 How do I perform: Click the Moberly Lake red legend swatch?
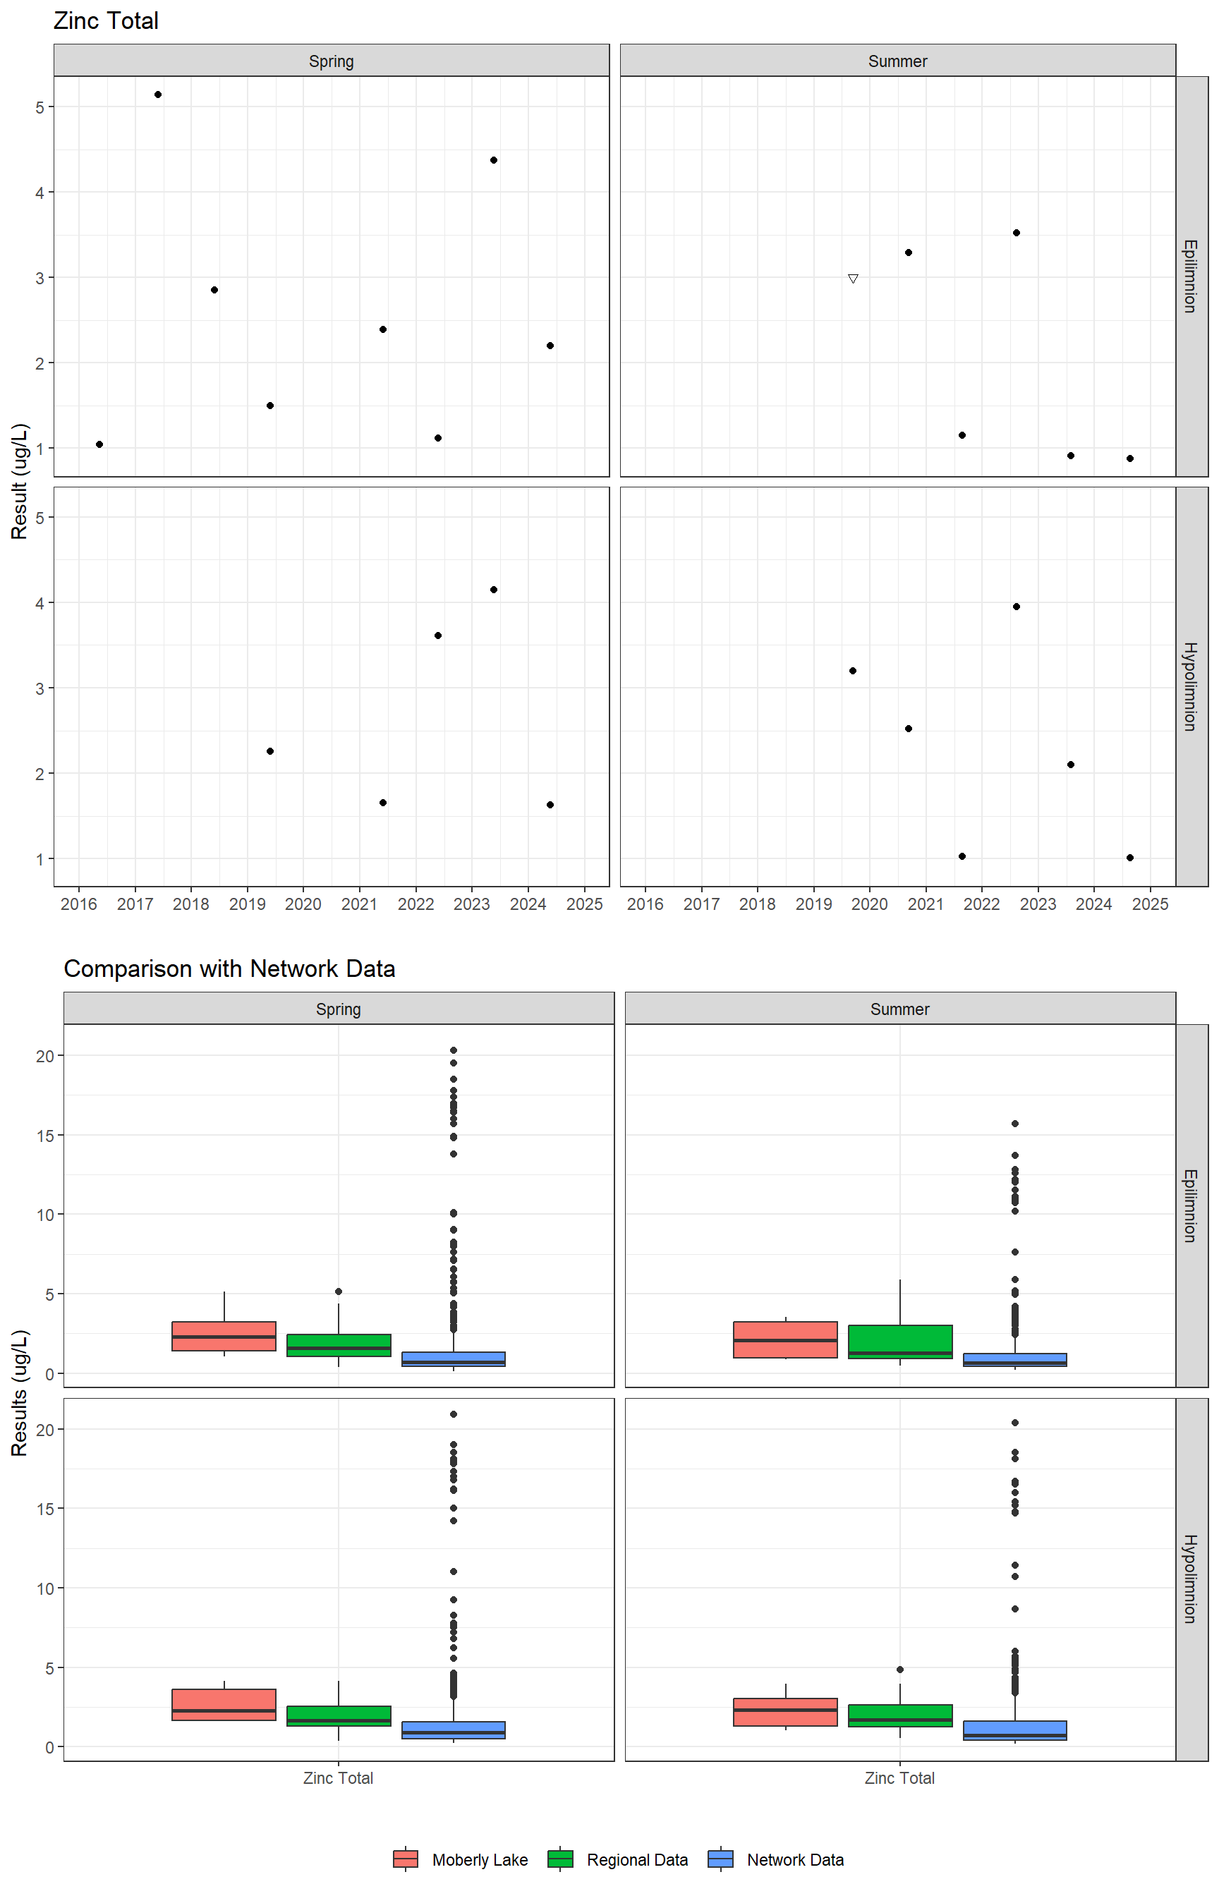[x=406, y=1859]
